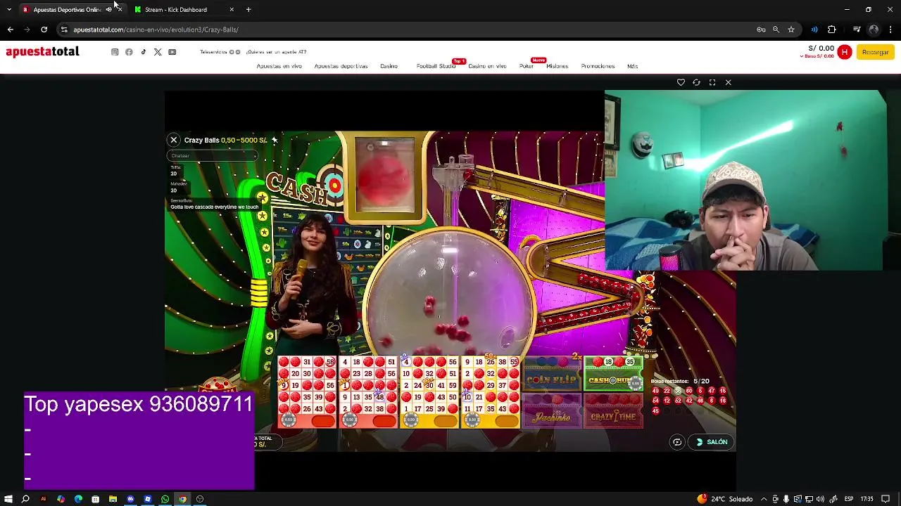Switch game to fullscreen mode
The height and width of the screenshot is (506, 901).
[x=712, y=82]
